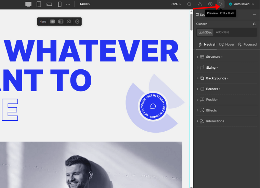Screen dimensions: 260x188
Task: Click the Borders dashed square icon
Action: [x=202, y=89]
